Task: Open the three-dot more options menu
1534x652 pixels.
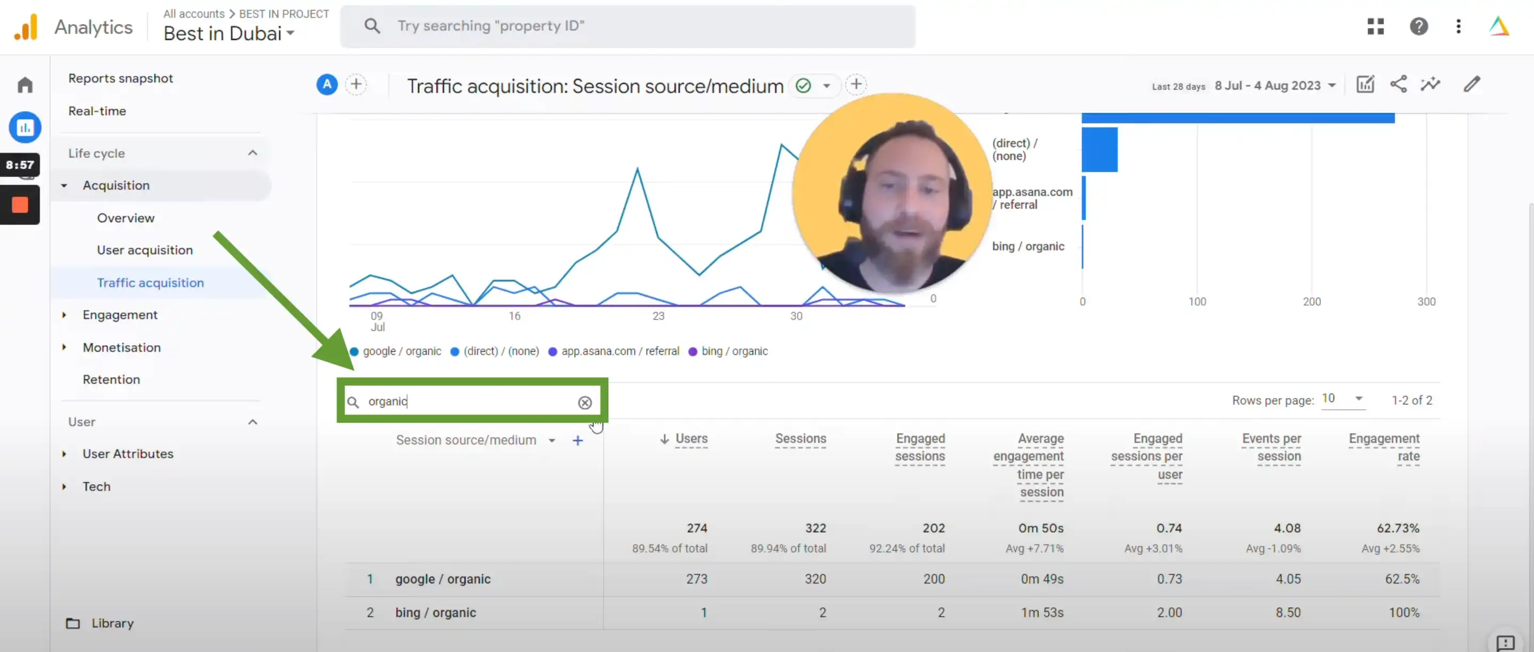Action: tap(1458, 26)
